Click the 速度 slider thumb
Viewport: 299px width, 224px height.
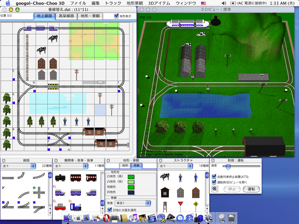point(228,167)
